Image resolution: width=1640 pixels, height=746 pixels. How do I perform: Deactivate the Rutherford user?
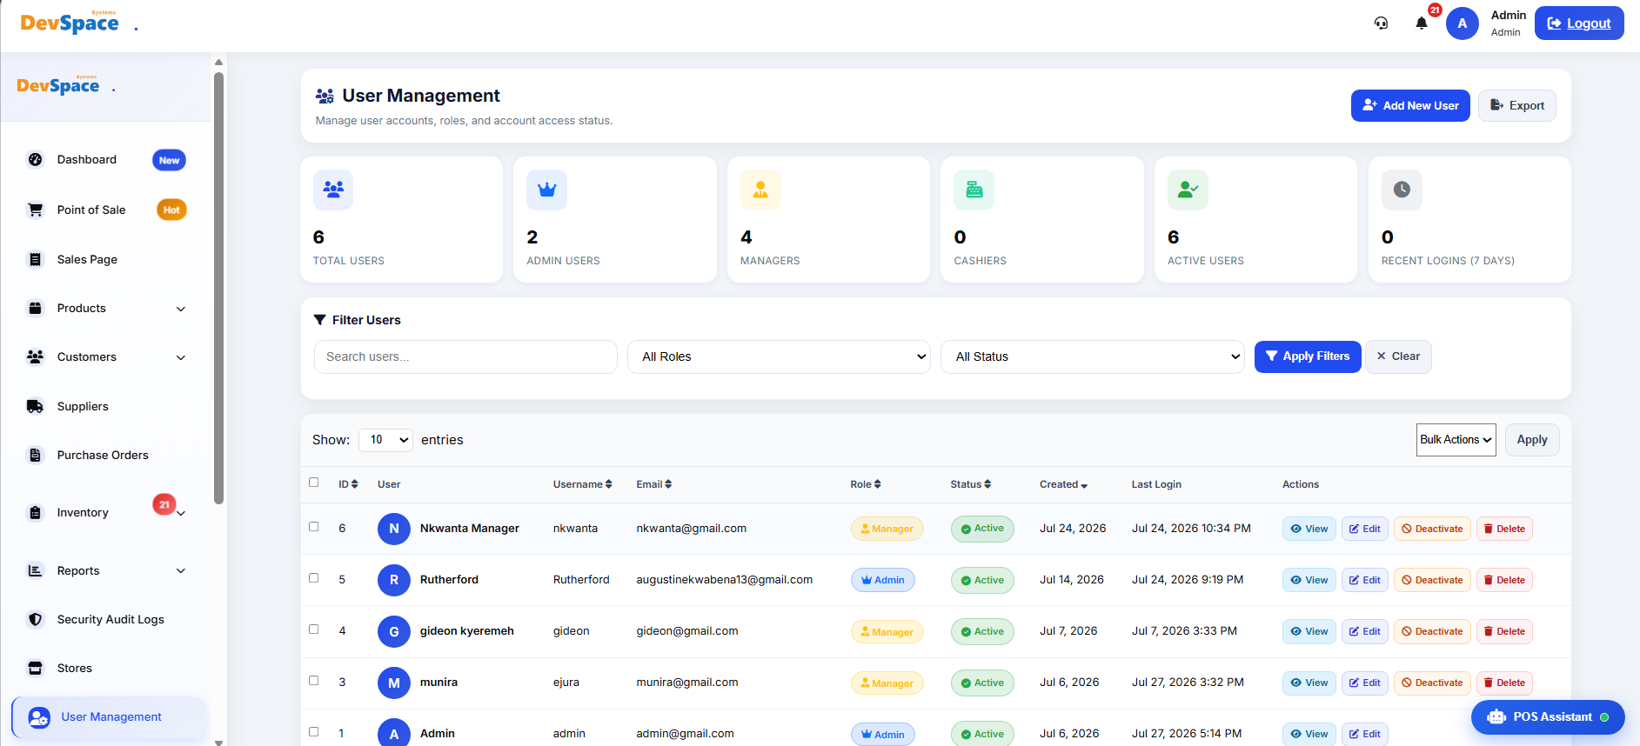1432,580
